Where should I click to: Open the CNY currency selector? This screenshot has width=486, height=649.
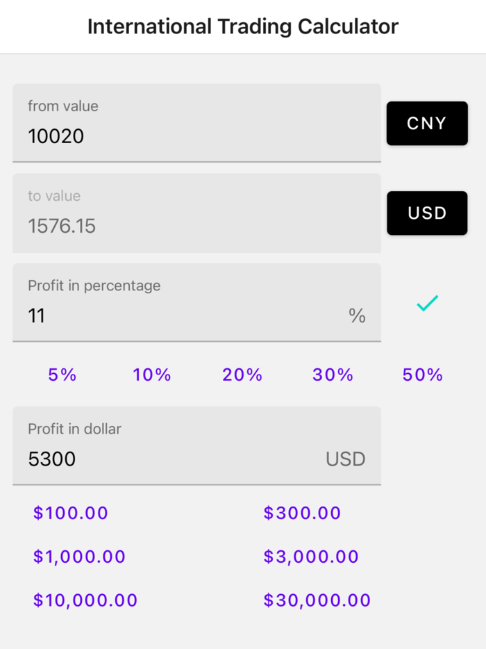pyautogui.click(x=426, y=123)
